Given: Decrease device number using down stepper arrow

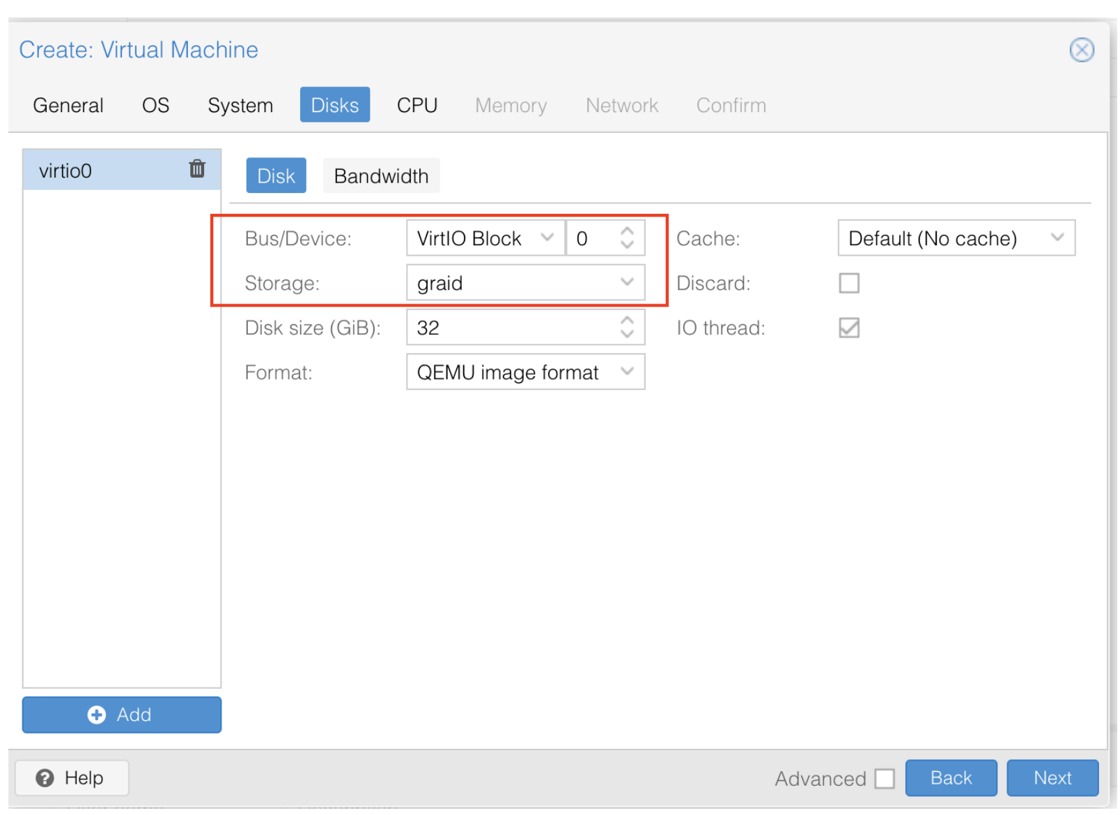Looking at the screenshot, I should (626, 245).
